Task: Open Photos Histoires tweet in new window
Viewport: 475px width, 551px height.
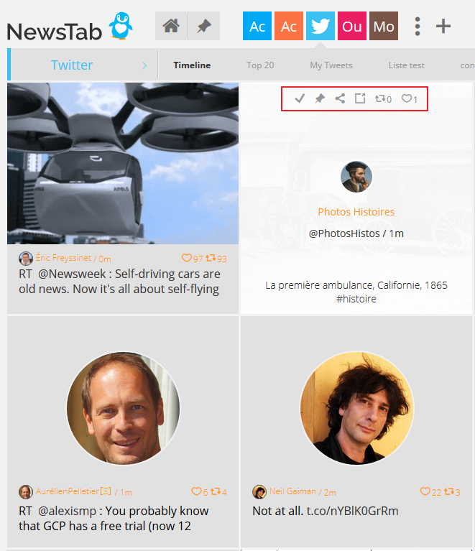Action: (x=360, y=98)
